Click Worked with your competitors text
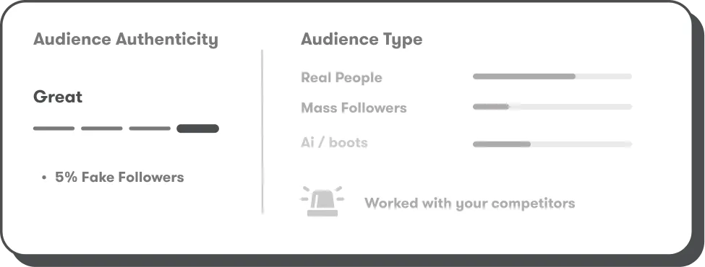Viewport: 705px width, 267px height. (x=470, y=203)
